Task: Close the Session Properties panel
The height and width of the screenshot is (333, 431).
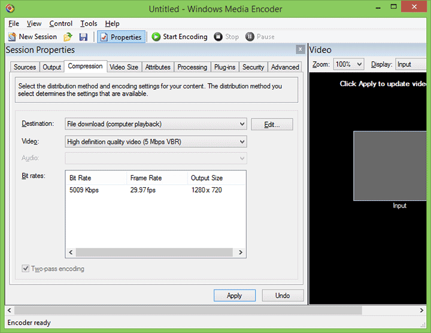Action: pos(300,50)
